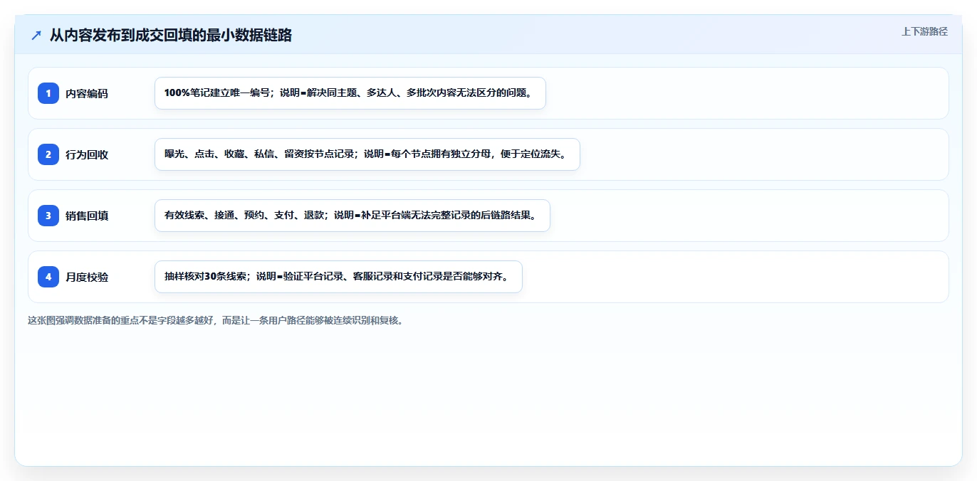The height and width of the screenshot is (481, 977).
Task: Click the description starting with 抽样核对30条线索
Action: click(338, 277)
